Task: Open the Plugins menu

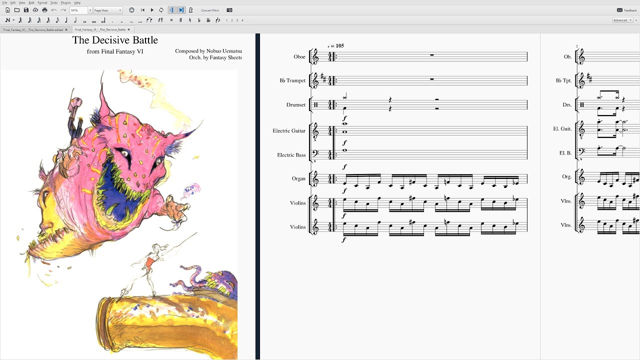Action: (66, 2)
